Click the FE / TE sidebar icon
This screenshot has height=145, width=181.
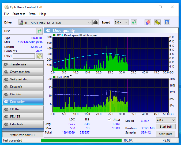[6, 117]
